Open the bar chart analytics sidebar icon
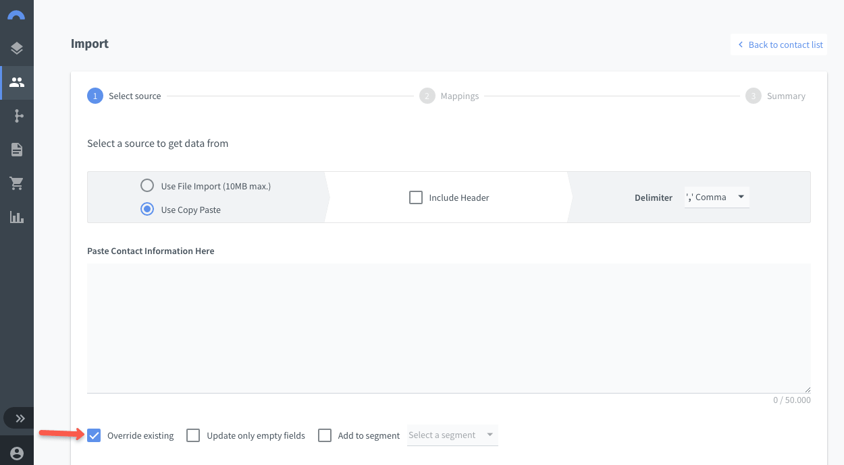The height and width of the screenshot is (465, 844). 17,217
